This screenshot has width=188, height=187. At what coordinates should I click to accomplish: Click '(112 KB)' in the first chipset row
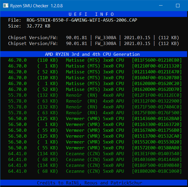pos(169,38)
